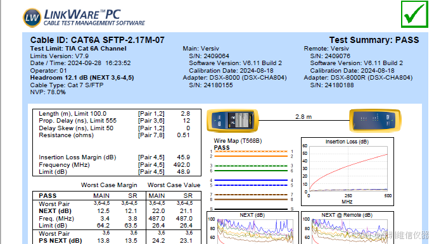Image resolution: width=434 pixels, height=244 pixels.
Task: Click the LinkWare LW round logo
Action: click(32, 18)
